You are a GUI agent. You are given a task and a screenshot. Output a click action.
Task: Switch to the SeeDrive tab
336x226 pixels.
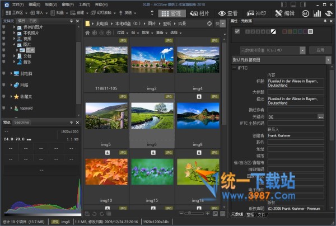[23, 122]
